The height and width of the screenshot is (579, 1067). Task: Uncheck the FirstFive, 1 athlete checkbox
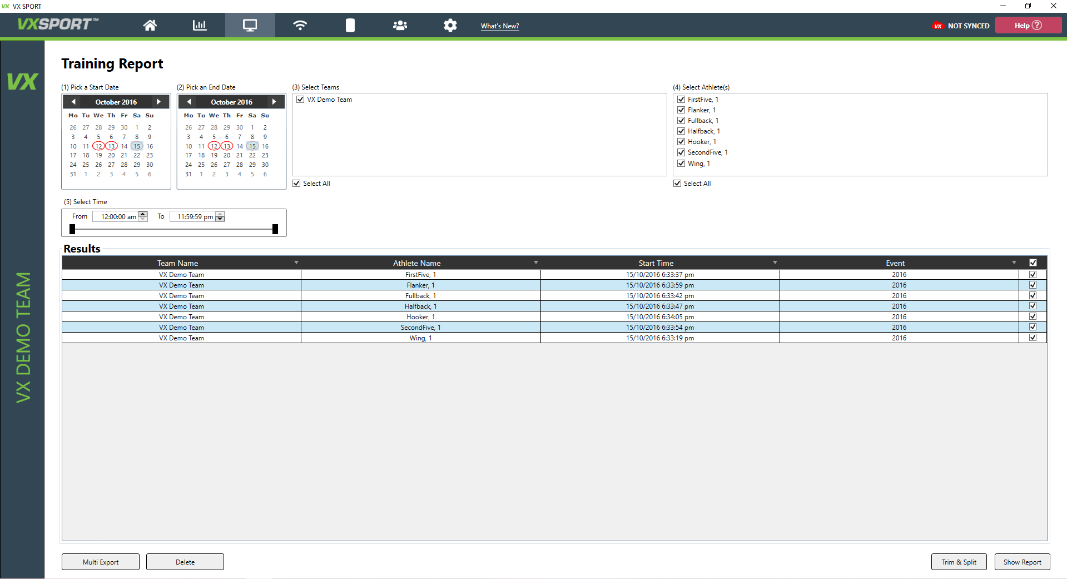(x=681, y=100)
